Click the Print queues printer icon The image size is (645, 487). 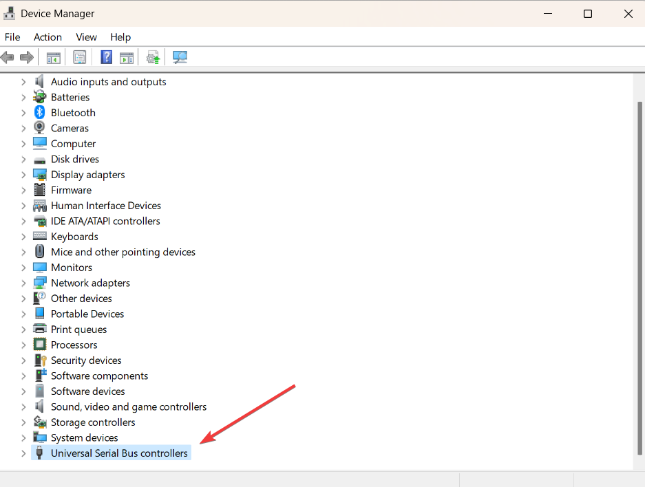coord(39,329)
